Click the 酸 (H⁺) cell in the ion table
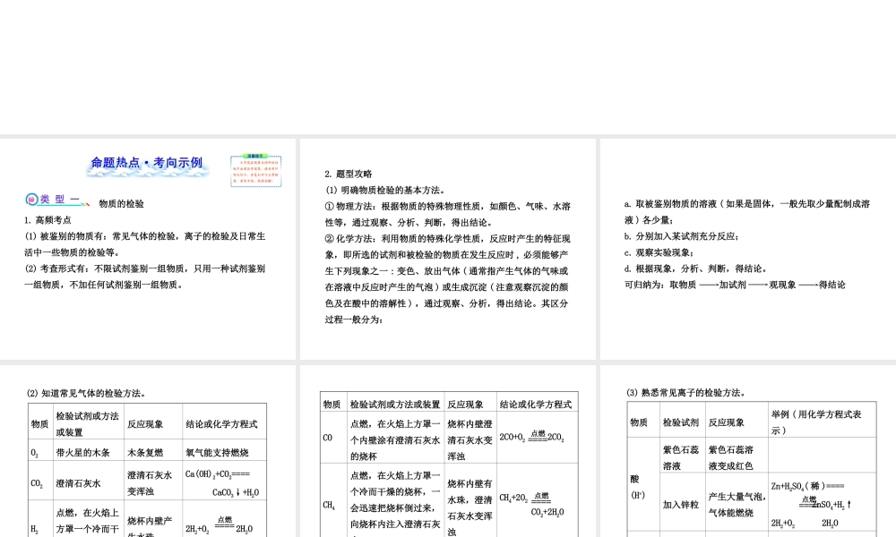The width and height of the screenshot is (896, 537). [643, 486]
